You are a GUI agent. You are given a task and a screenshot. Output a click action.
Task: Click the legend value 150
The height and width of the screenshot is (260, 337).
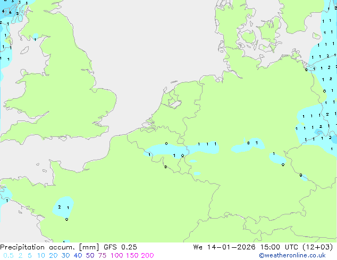[x=132, y=256]
